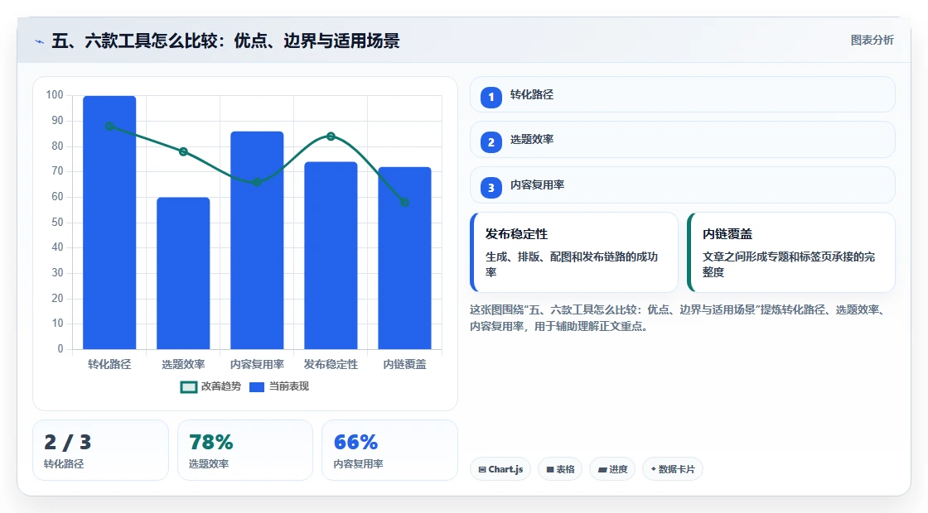Select the 转化路径 list item
The image size is (928, 513).
coord(683,94)
